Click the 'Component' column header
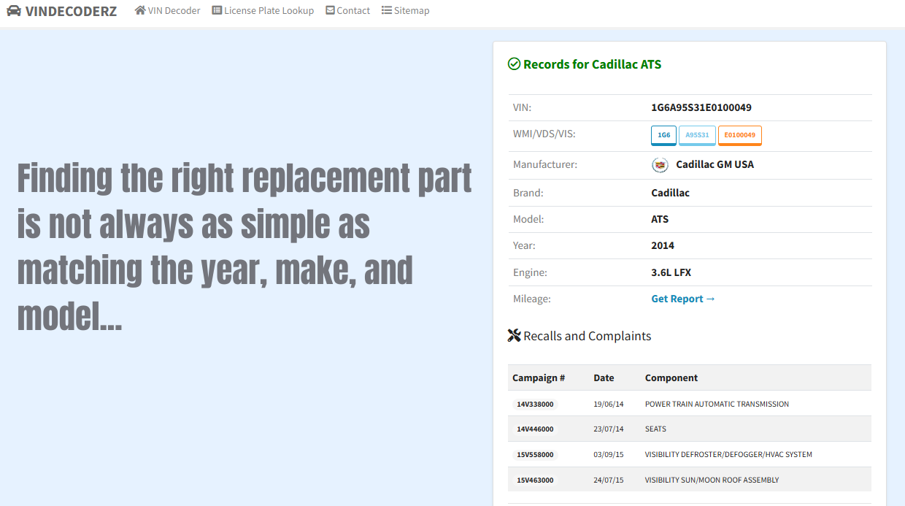Image resolution: width=905 pixels, height=506 pixels. click(x=671, y=377)
